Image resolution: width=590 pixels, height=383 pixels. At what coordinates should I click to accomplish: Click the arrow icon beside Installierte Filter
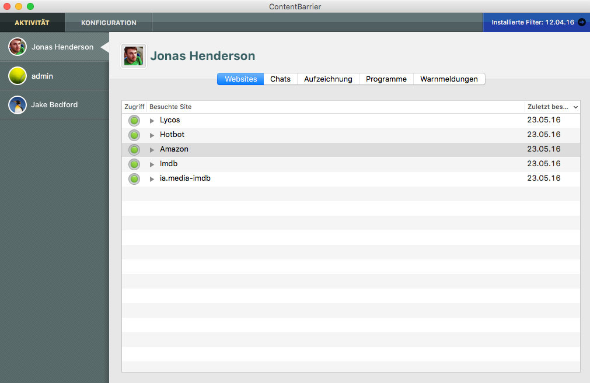tap(582, 22)
